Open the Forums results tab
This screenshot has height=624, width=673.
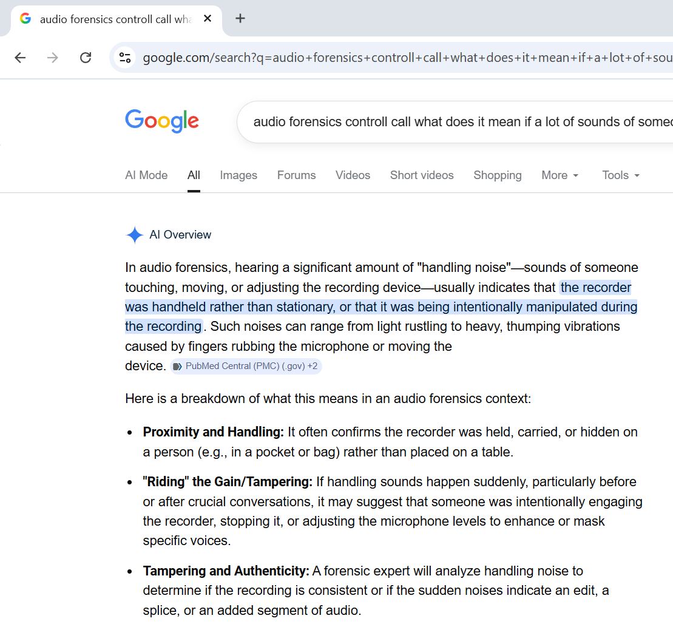coord(296,175)
